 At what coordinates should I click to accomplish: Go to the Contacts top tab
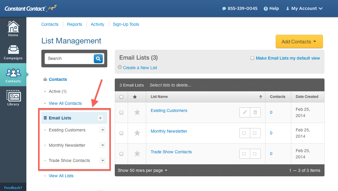[x=50, y=24]
